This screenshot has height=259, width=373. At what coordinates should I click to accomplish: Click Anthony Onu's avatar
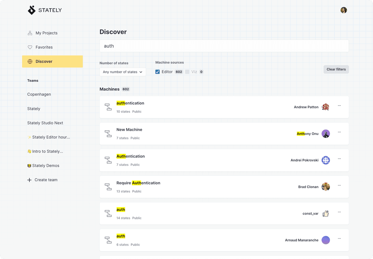326,133
